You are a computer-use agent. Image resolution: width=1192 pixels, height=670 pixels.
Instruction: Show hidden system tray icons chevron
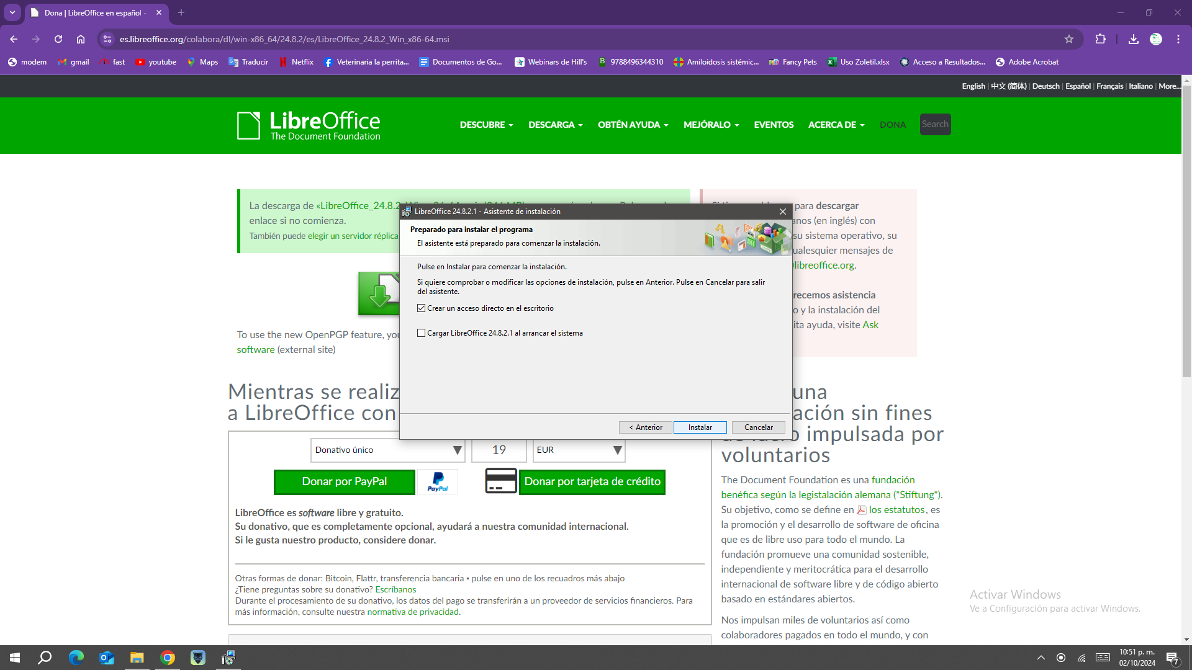point(1041,658)
